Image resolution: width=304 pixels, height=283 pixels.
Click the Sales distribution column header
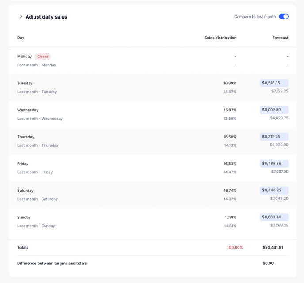[220, 38]
